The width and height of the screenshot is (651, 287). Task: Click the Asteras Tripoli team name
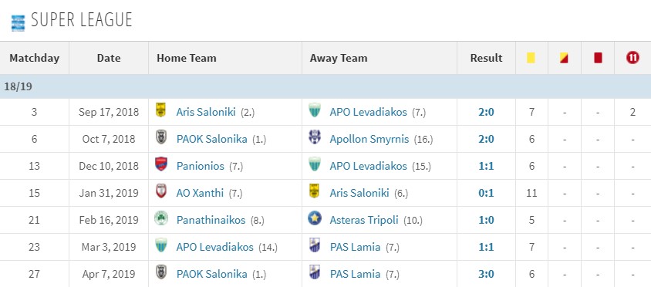click(x=364, y=220)
